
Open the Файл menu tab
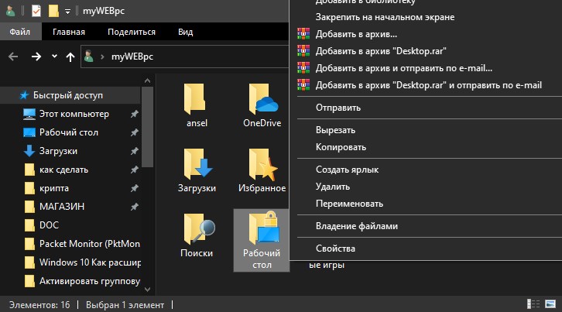(x=20, y=32)
